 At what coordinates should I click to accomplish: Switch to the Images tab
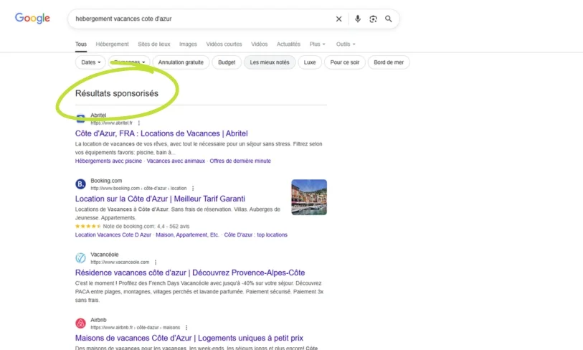point(188,44)
